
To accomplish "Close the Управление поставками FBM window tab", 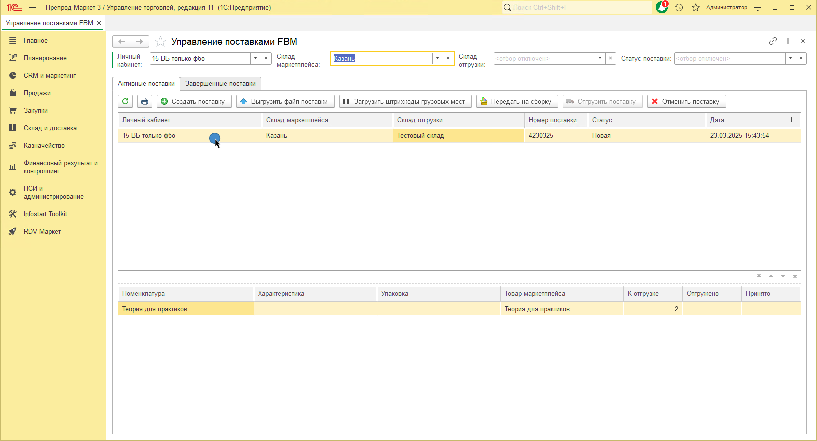I will (99, 23).
